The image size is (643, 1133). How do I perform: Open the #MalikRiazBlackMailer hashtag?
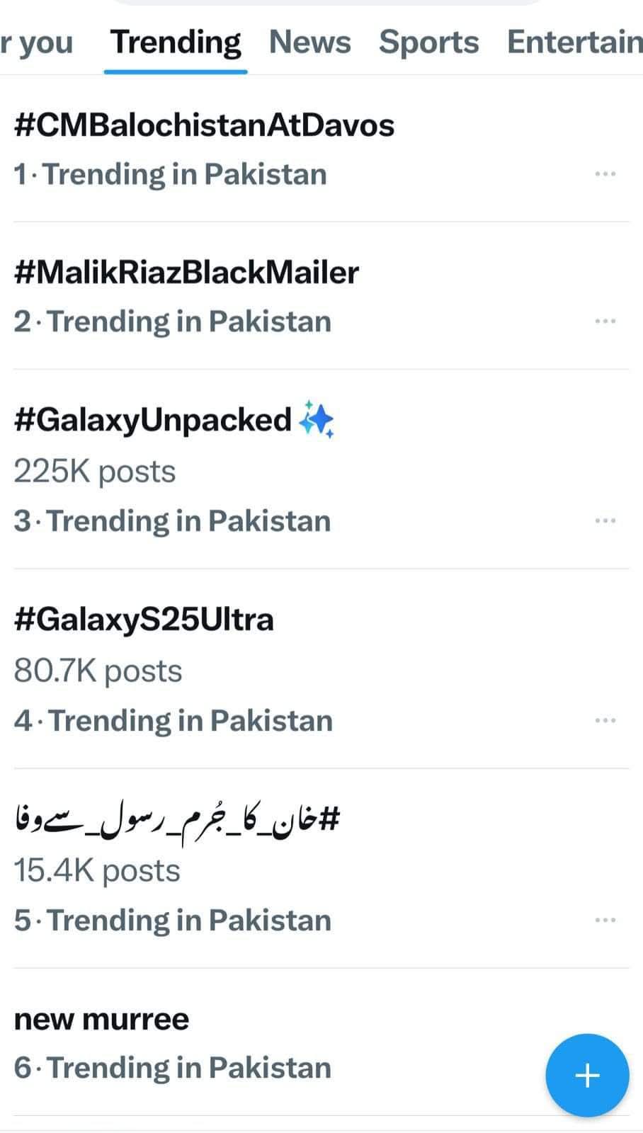[186, 273]
